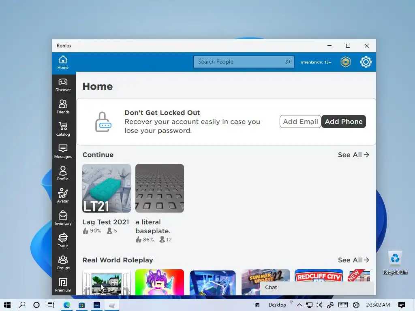Launch Microsoft Edge from taskbar

pyautogui.click(x=67, y=305)
